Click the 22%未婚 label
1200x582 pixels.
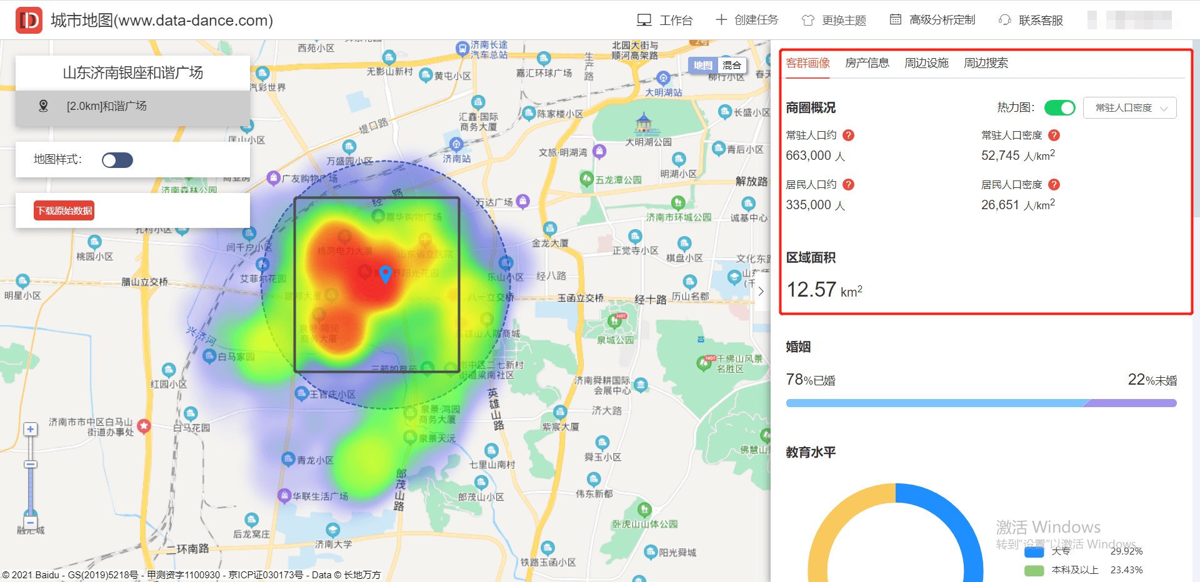click(x=1152, y=380)
